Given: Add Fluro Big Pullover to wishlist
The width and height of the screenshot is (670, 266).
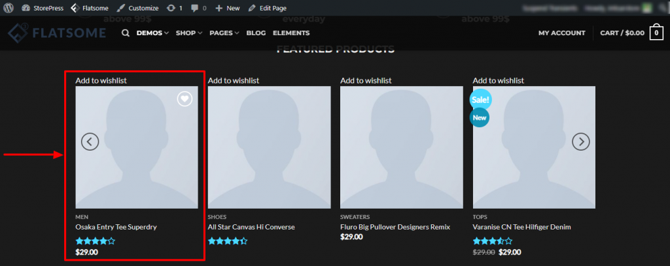Looking at the screenshot, I should [366, 80].
